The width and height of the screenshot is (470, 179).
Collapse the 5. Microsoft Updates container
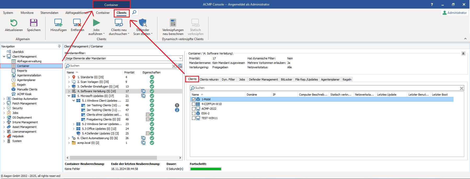[x=69, y=96]
